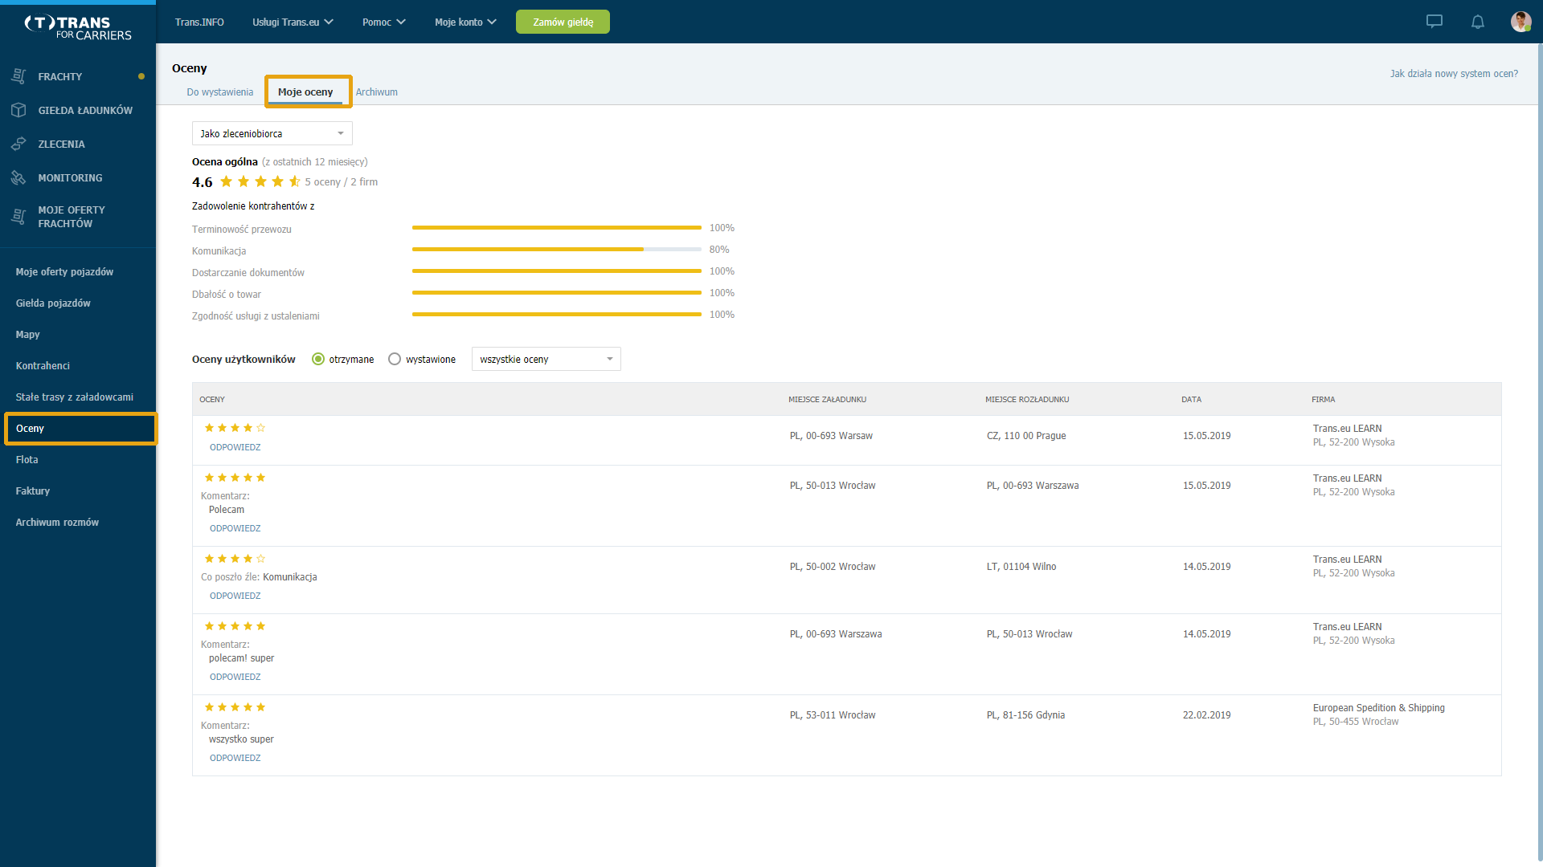The image size is (1543, 867).
Task: Open the wszystkie oceny filter dropdown
Action: tap(546, 359)
